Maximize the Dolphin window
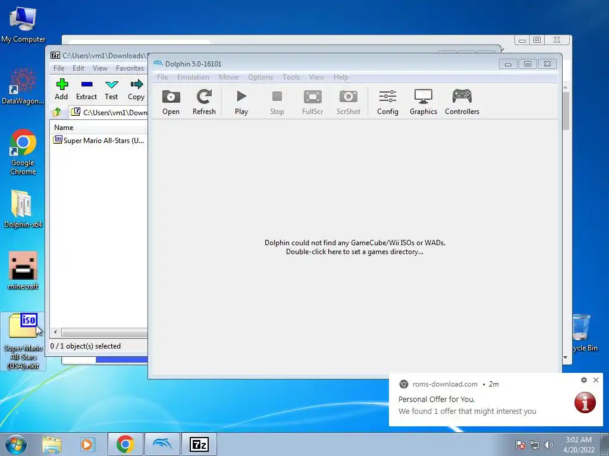The height and width of the screenshot is (456, 609). pyautogui.click(x=528, y=64)
